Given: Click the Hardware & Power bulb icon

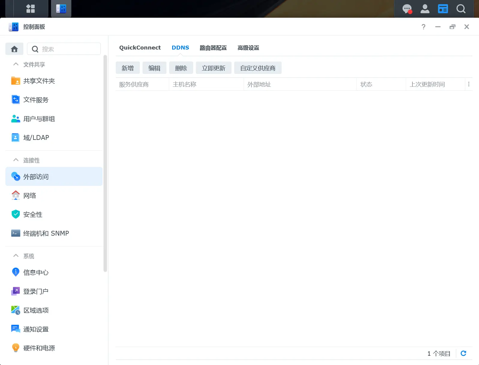Looking at the screenshot, I should (x=16, y=348).
